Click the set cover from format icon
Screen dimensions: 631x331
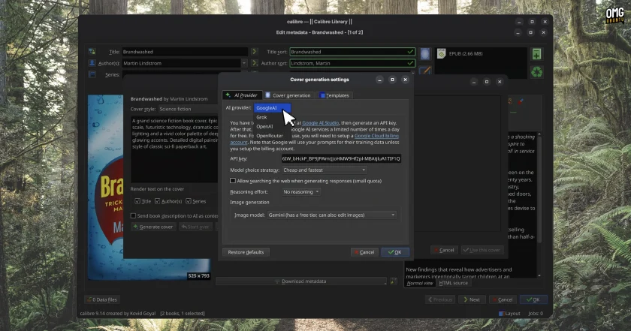[425, 54]
